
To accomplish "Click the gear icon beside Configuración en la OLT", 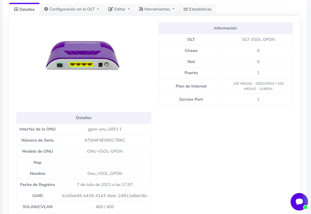I will click(x=46, y=9).
